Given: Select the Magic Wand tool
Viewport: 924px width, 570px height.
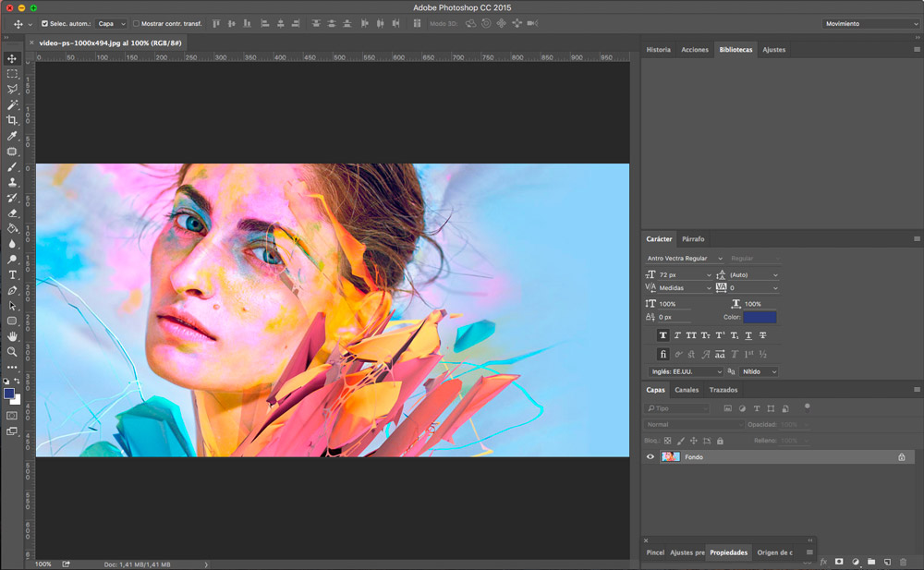Looking at the screenshot, I should pyautogui.click(x=12, y=104).
